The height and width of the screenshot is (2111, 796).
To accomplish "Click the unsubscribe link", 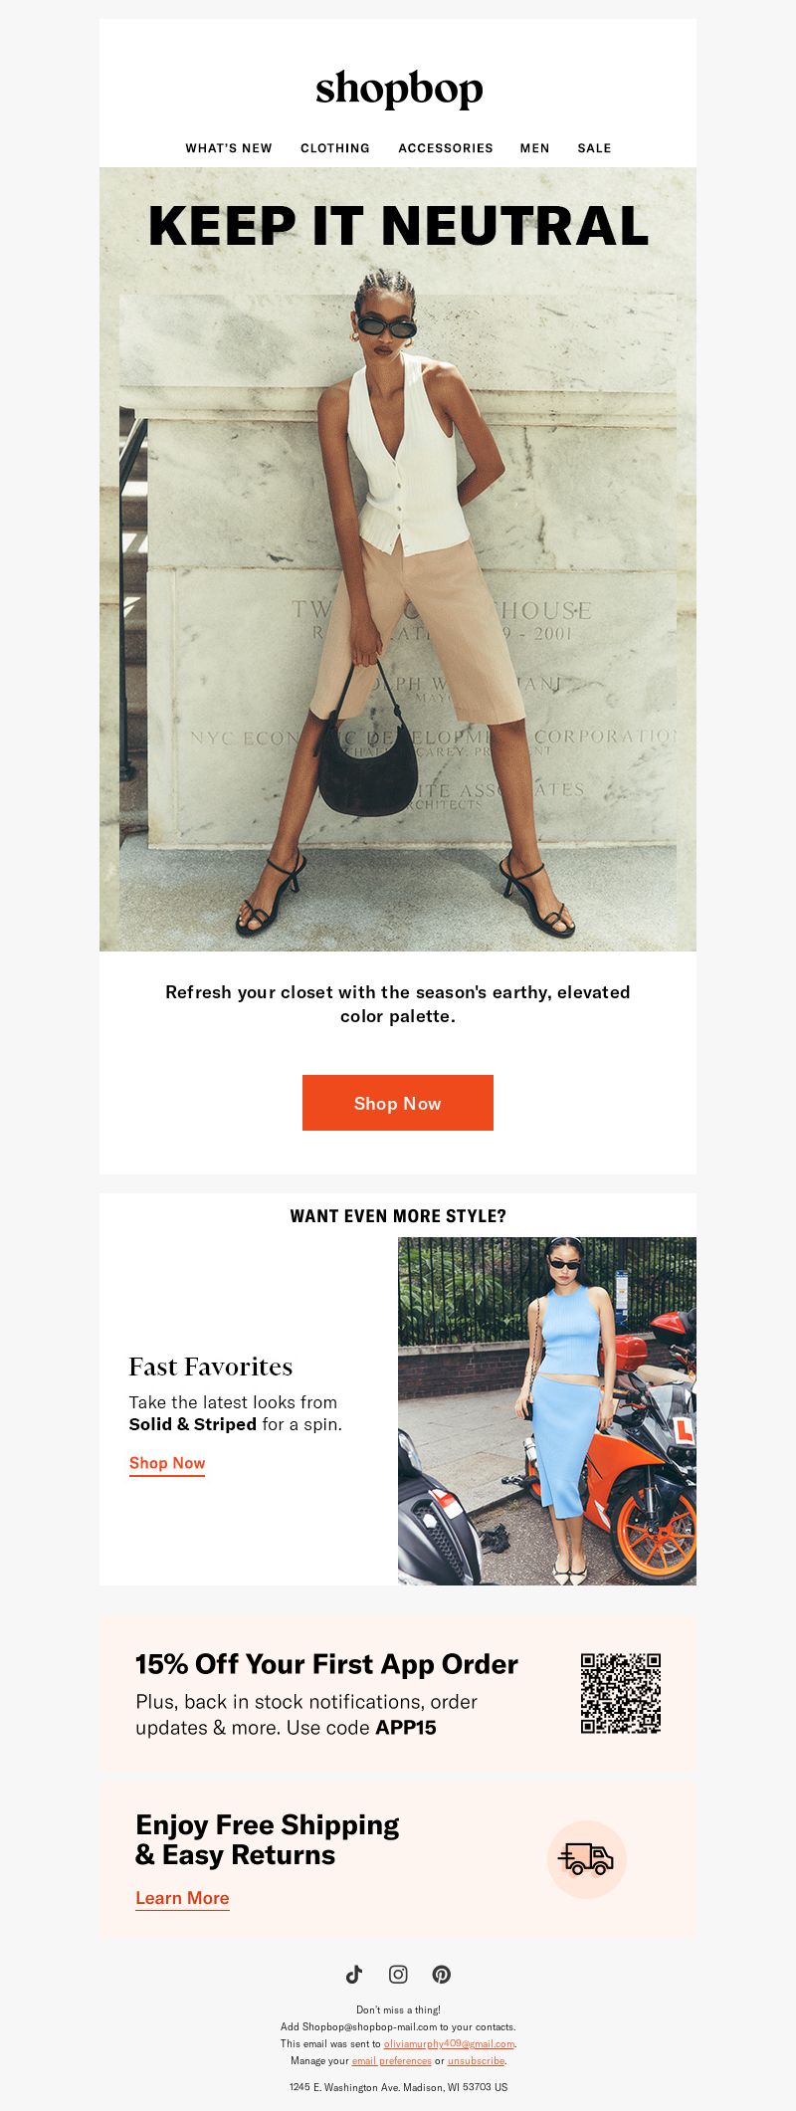I will point(476,2060).
